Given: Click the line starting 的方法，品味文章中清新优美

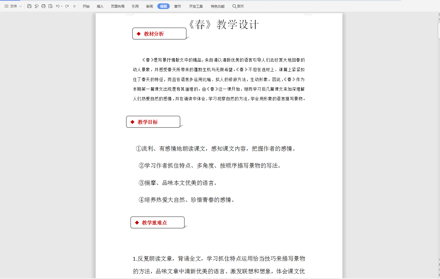Looking at the screenshot, I should 219,271.
